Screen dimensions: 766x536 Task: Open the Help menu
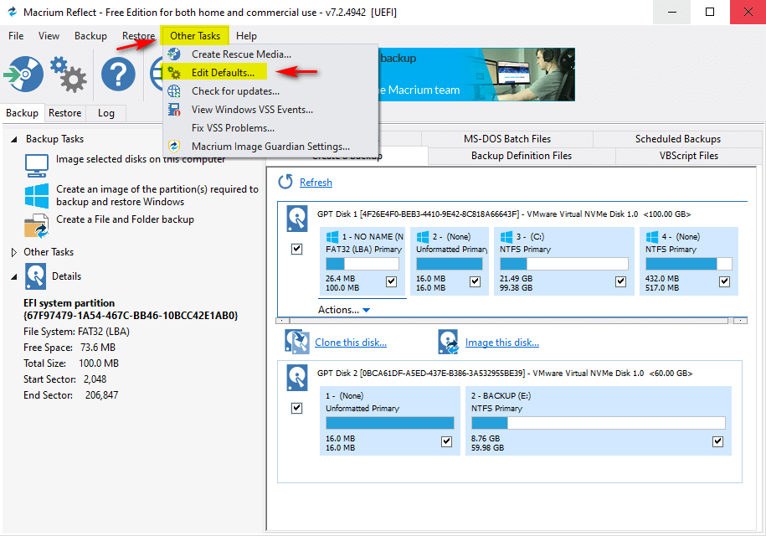(246, 36)
